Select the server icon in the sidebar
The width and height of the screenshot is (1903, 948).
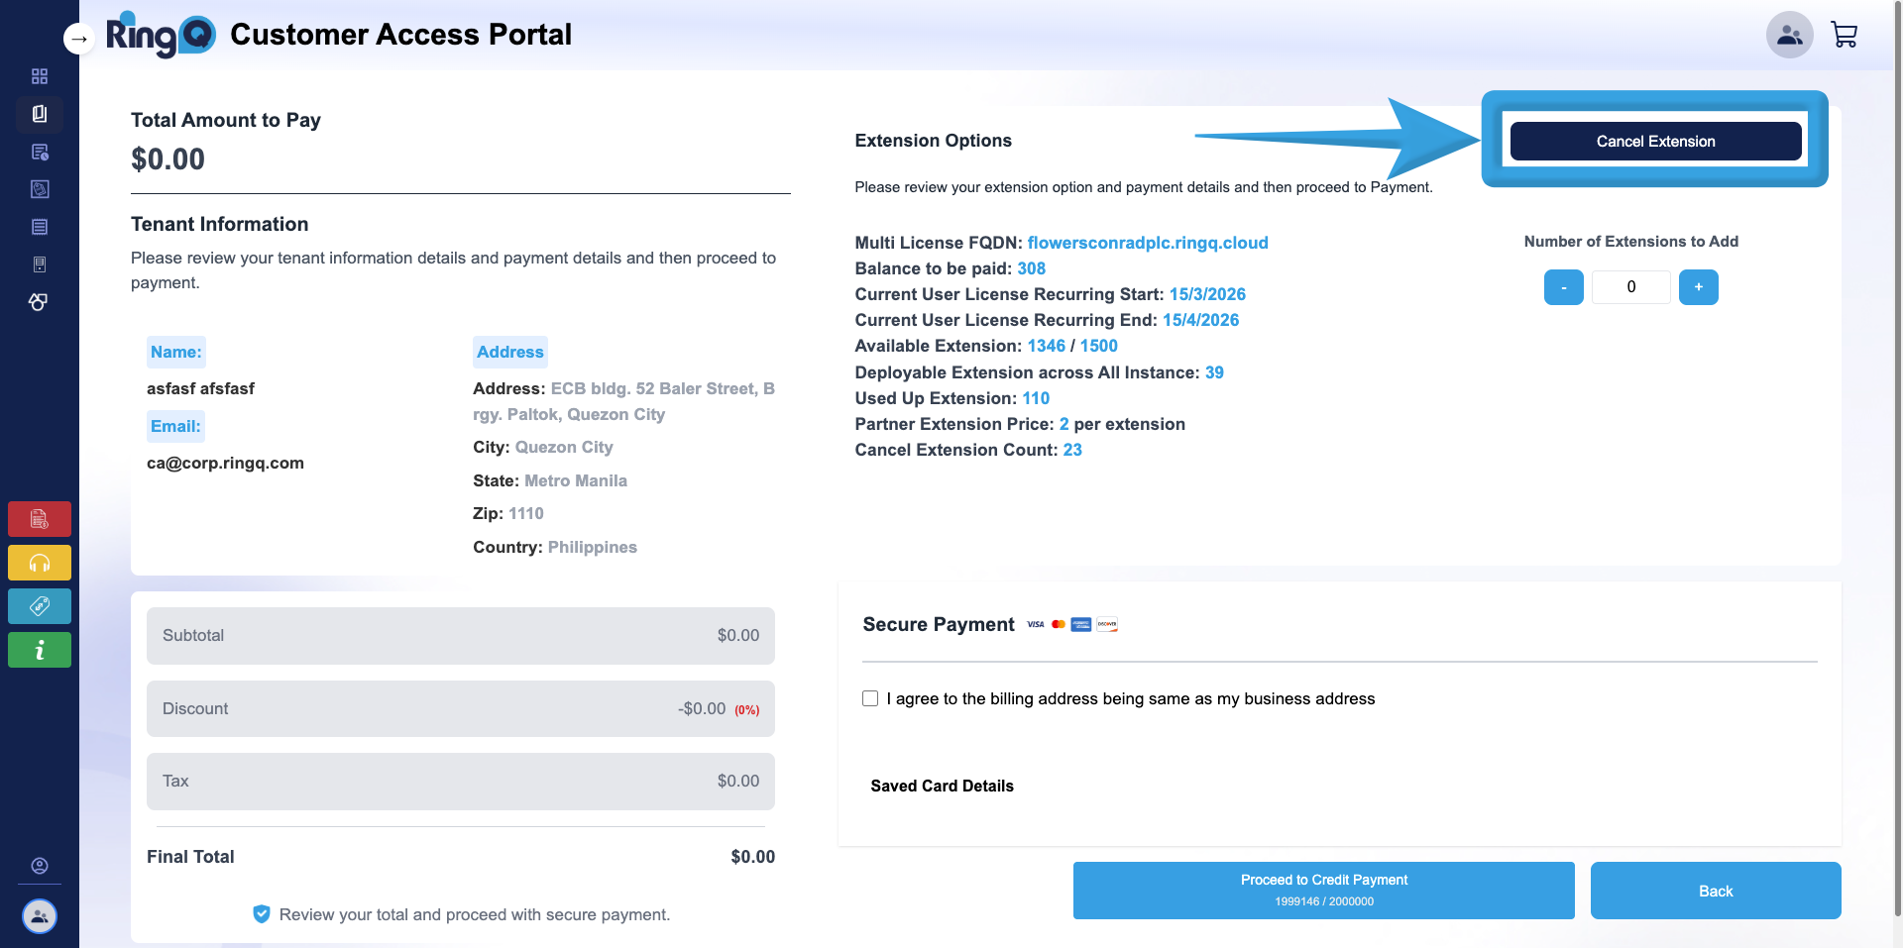tap(40, 263)
